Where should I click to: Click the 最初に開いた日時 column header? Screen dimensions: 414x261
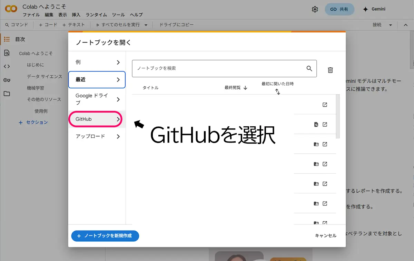(278, 84)
